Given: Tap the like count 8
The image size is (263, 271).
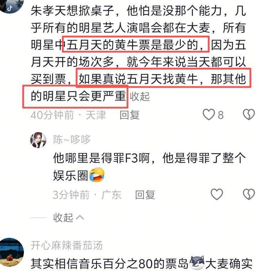Looking at the screenshot, I should [x=221, y=115].
